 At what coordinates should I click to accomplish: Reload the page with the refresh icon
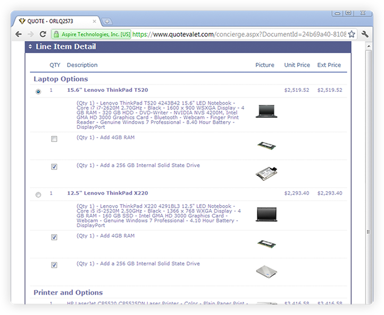tap(43, 34)
